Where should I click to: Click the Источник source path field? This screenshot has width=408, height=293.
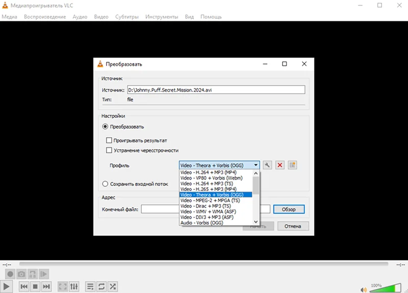pos(216,90)
